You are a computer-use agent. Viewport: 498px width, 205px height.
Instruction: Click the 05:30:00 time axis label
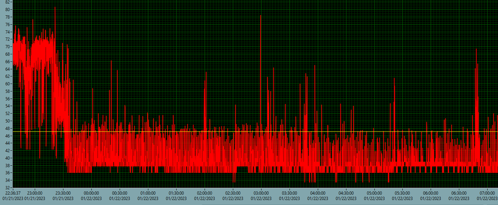tap(402, 193)
